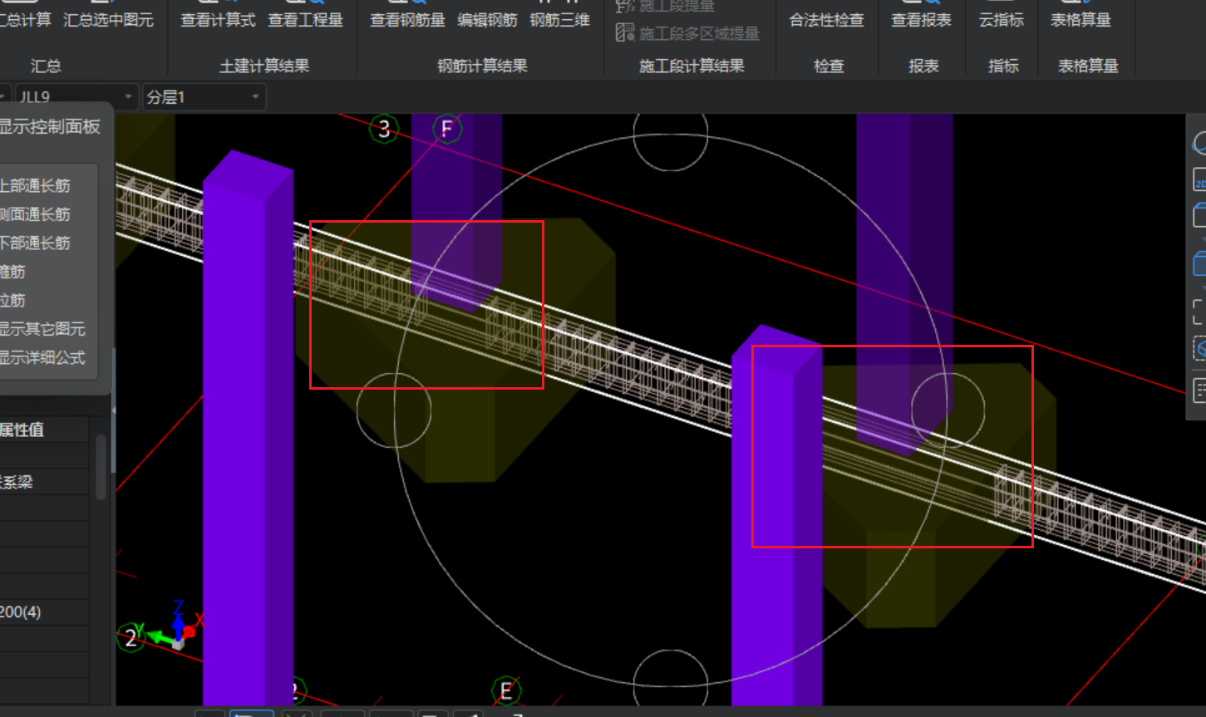Expand arrow below solid cube icon
Viewport: 1206px width, 717px height.
[1202, 287]
